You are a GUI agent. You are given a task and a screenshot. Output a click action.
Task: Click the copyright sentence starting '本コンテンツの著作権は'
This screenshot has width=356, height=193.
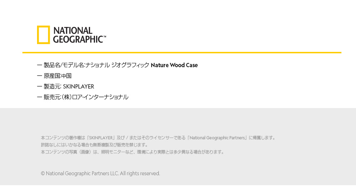[x=158, y=138]
